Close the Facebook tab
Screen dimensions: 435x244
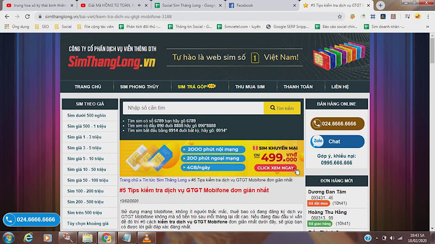pos(294,5)
